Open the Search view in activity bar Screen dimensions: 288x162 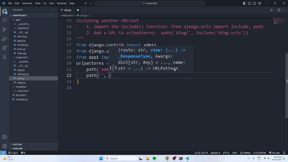tap(4, 20)
